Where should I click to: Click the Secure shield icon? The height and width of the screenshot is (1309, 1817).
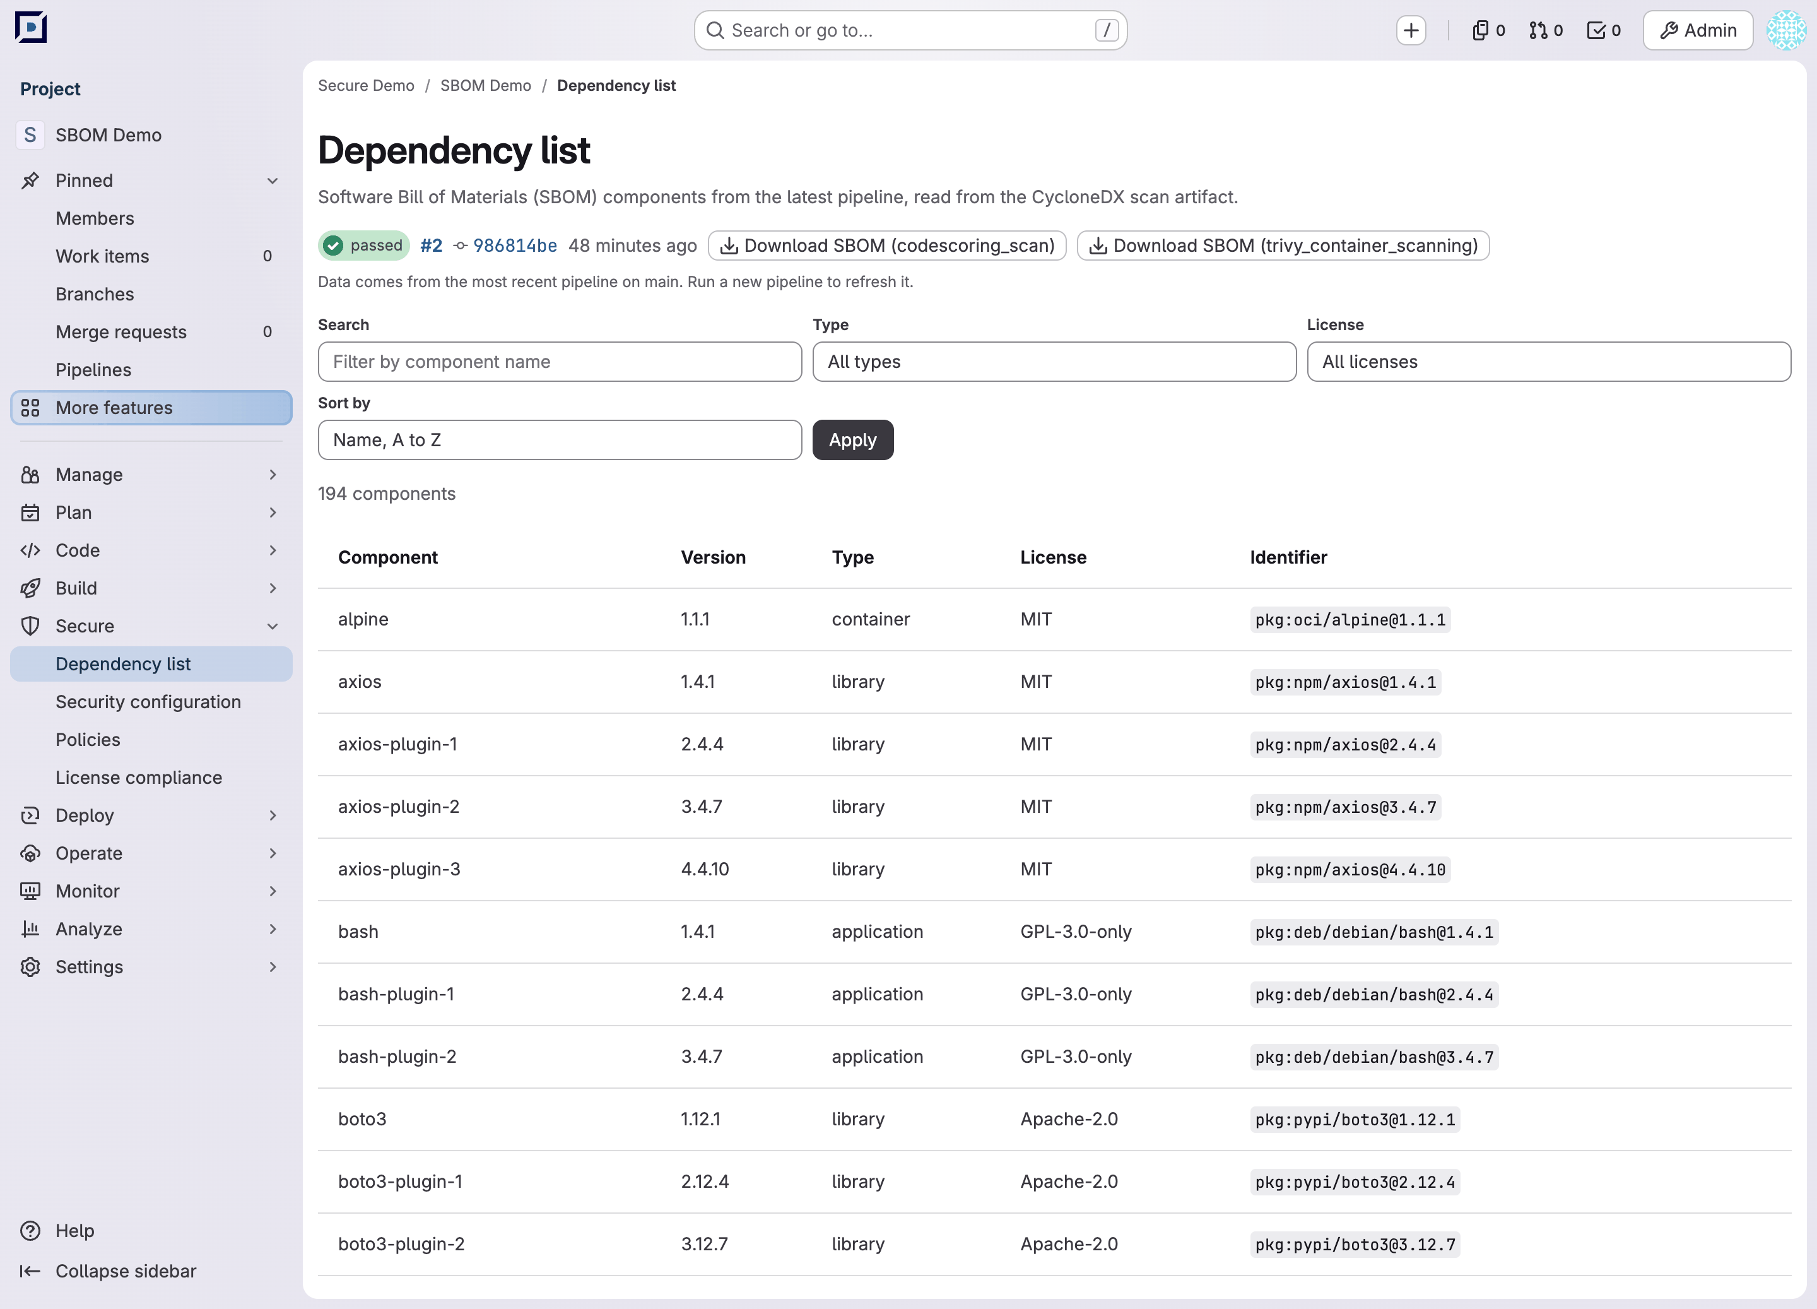point(30,626)
